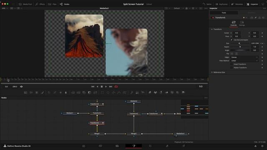Viewport: 267px width, 150px height.
Task: Open the Default viewer LUT dropdown
Action: point(179,8)
